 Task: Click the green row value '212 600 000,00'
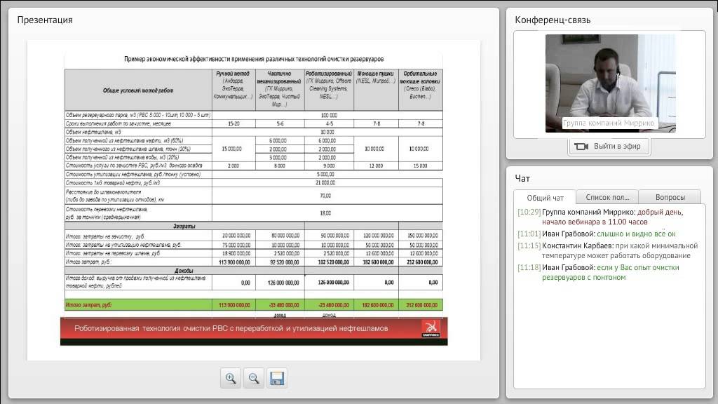421,304
